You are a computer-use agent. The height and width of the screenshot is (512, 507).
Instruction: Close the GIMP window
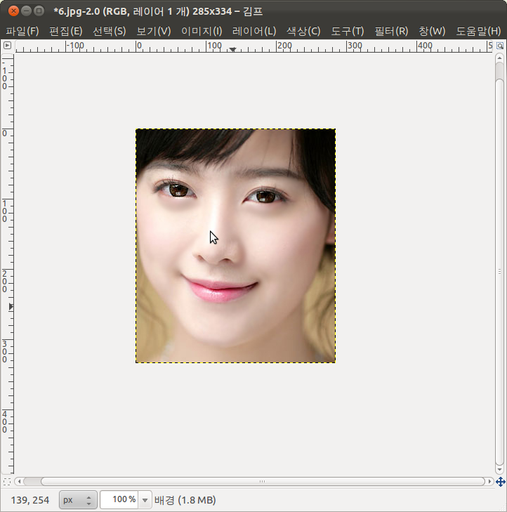point(13,11)
